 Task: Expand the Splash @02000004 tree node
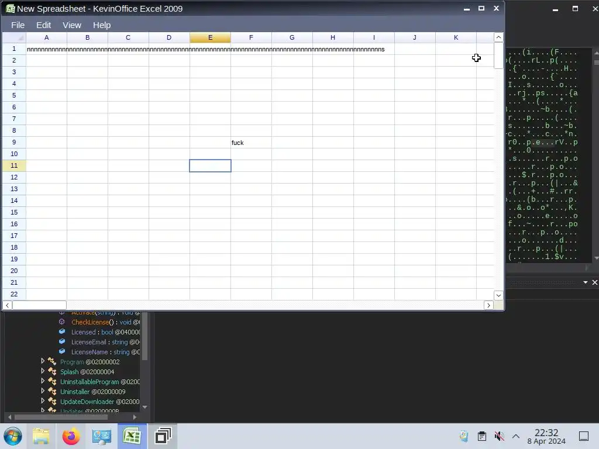(x=43, y=371)
